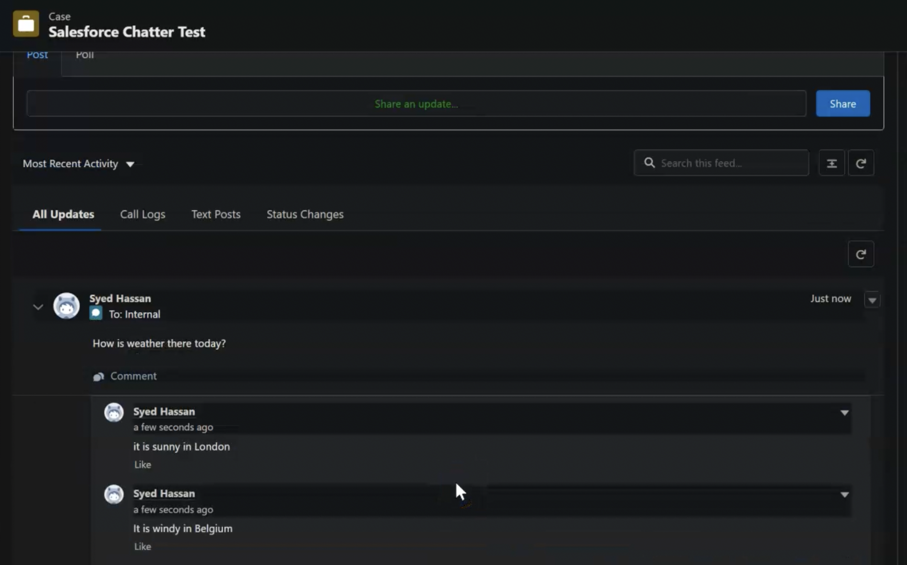Click the Share an update input field
Screen dimensions: 907x565
click(415, 103)
